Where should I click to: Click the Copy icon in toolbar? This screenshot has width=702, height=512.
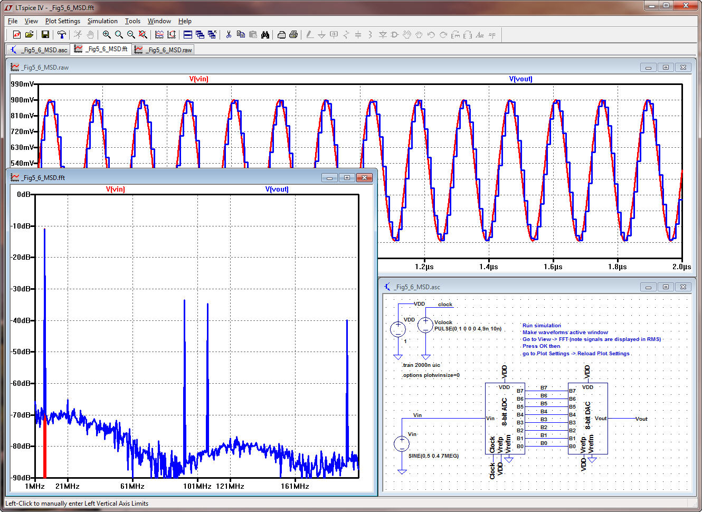point(241,35)
